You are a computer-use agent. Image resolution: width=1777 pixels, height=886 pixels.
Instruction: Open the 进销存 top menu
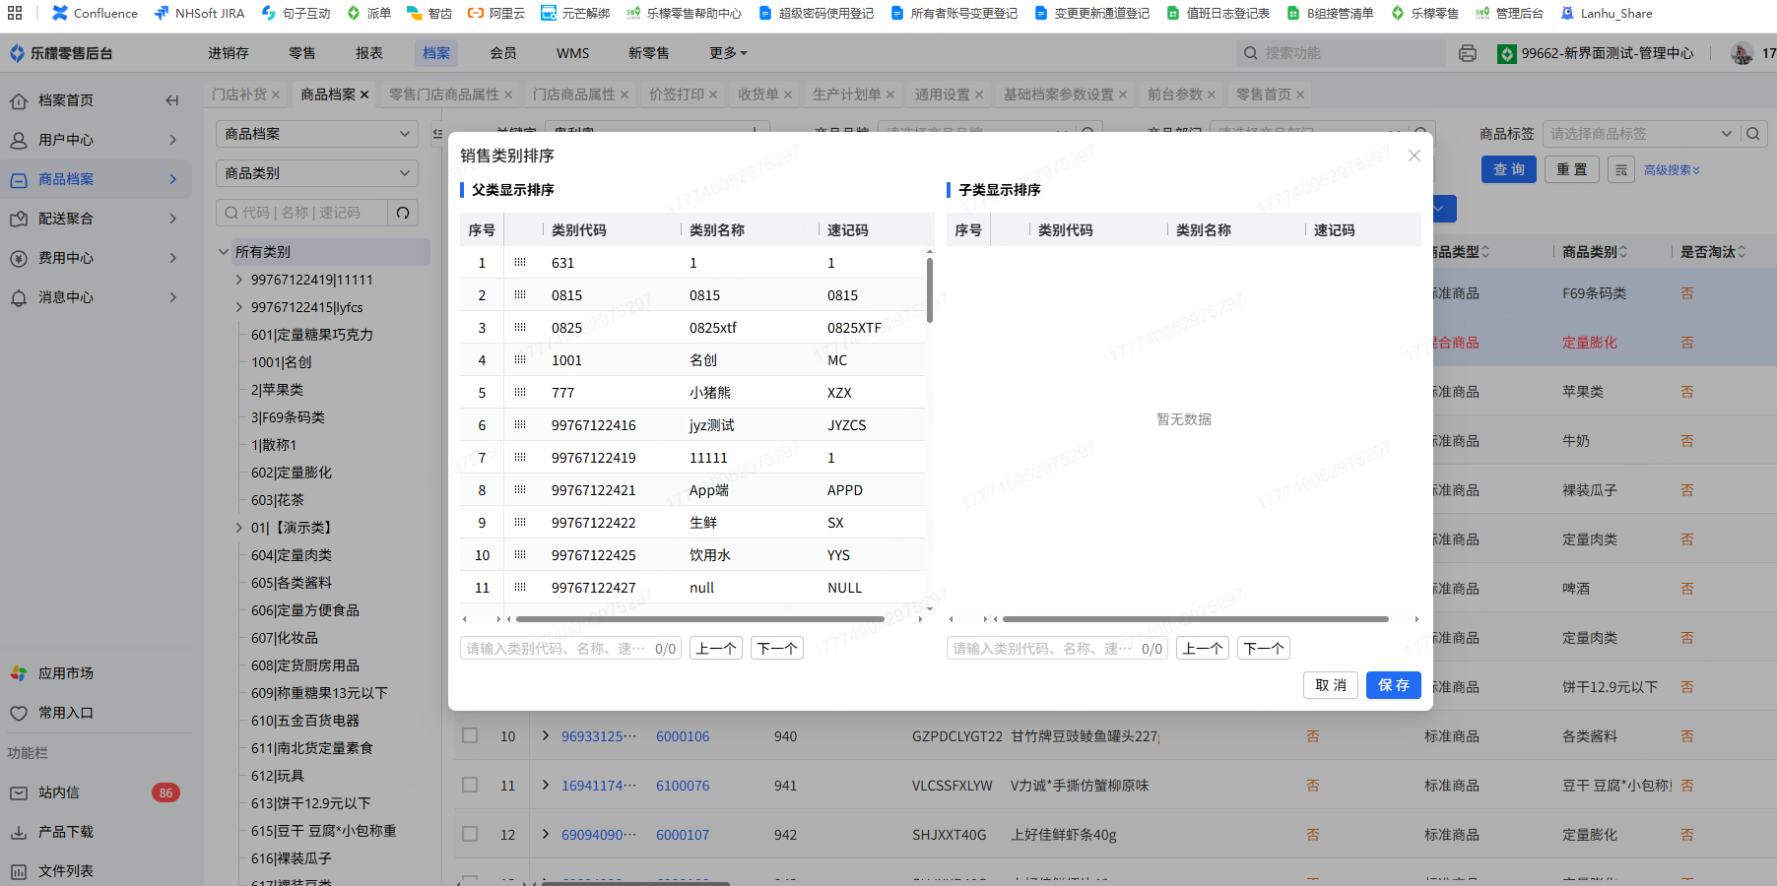[x=229, y=53]
